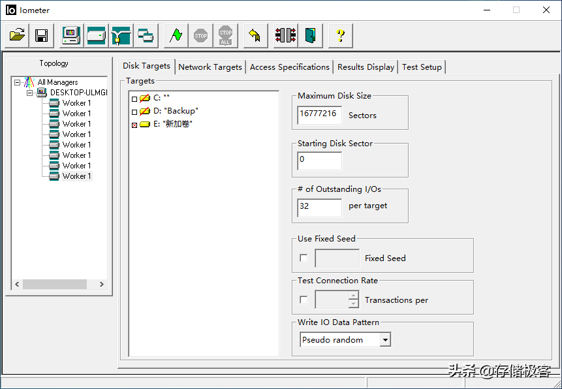Collapse the DESKTOP-ULMGI manager node
The height and width of the screenshot is (389, 562).
[x=30, y=93]
